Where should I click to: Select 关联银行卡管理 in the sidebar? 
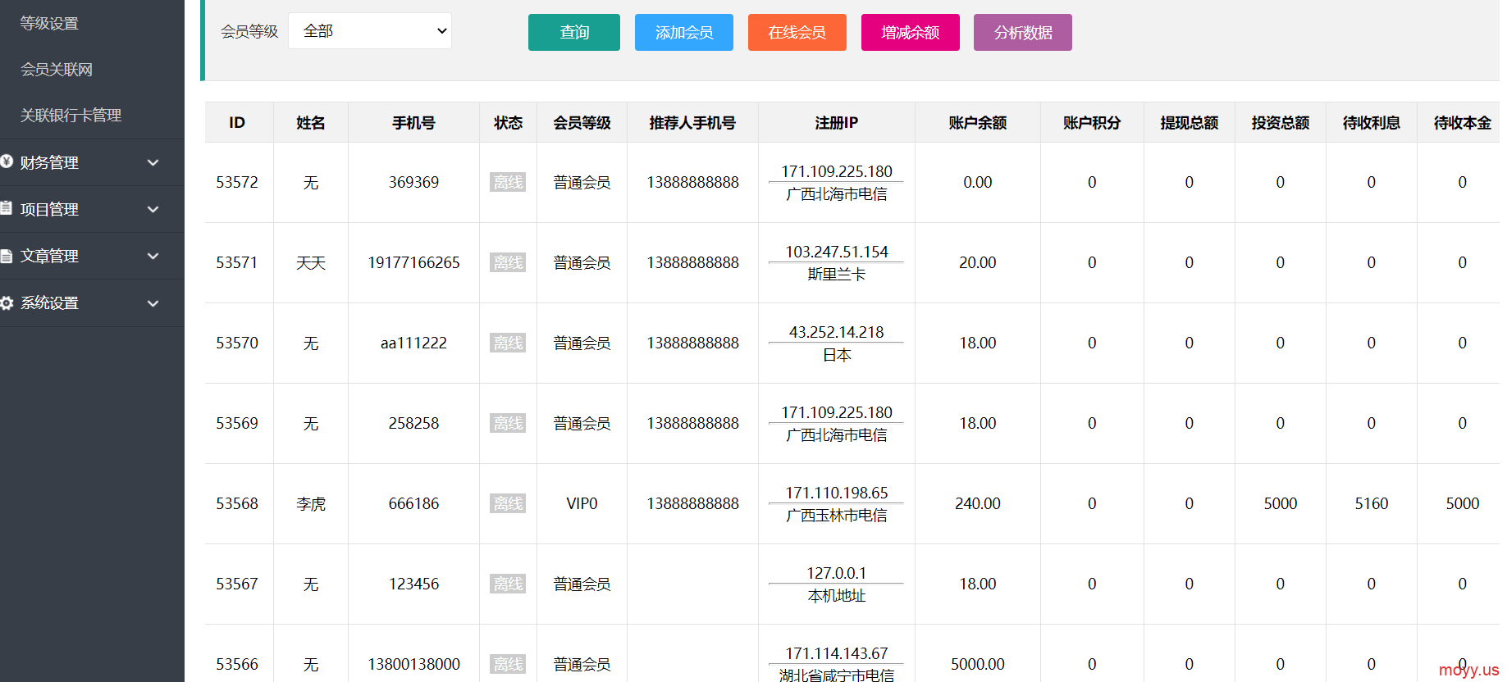[x=71, y=116]
